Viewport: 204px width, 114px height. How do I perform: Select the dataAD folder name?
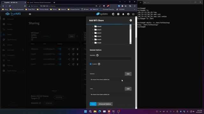tap(99, 33)
